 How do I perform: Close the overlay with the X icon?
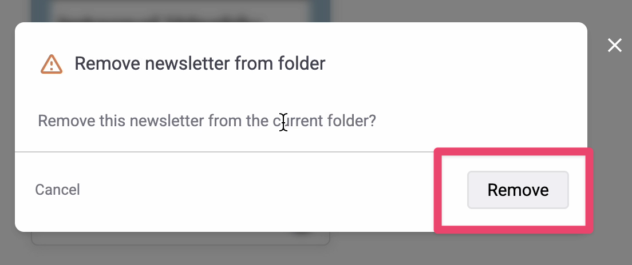click(x=615, y=46)
